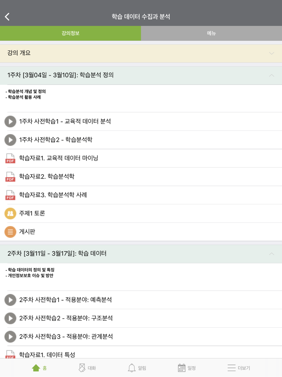Go to 홈 in bottom navigation

[x=39, y=368]
